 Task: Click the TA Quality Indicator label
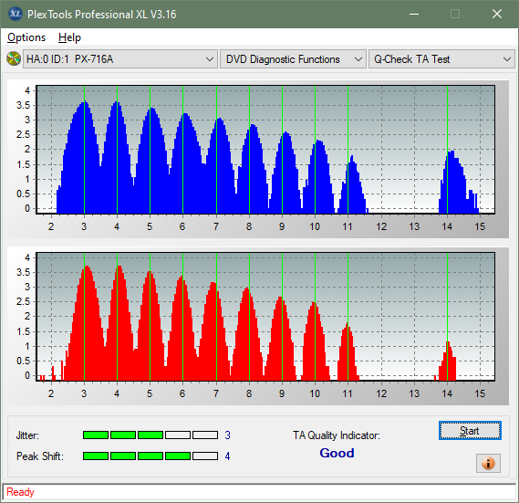tap(337, 435)
